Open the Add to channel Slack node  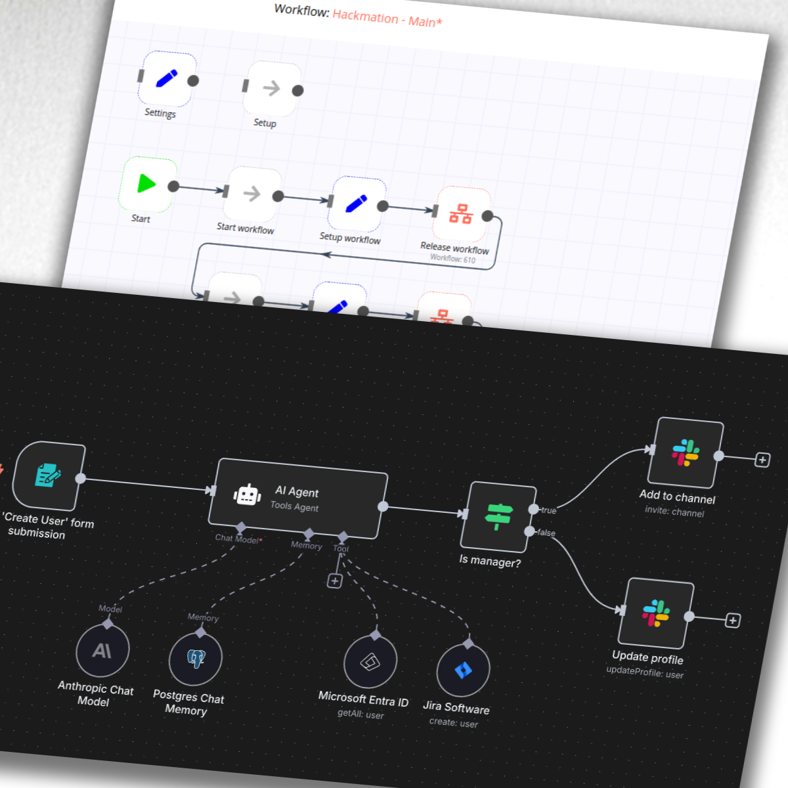pos(686,453)
